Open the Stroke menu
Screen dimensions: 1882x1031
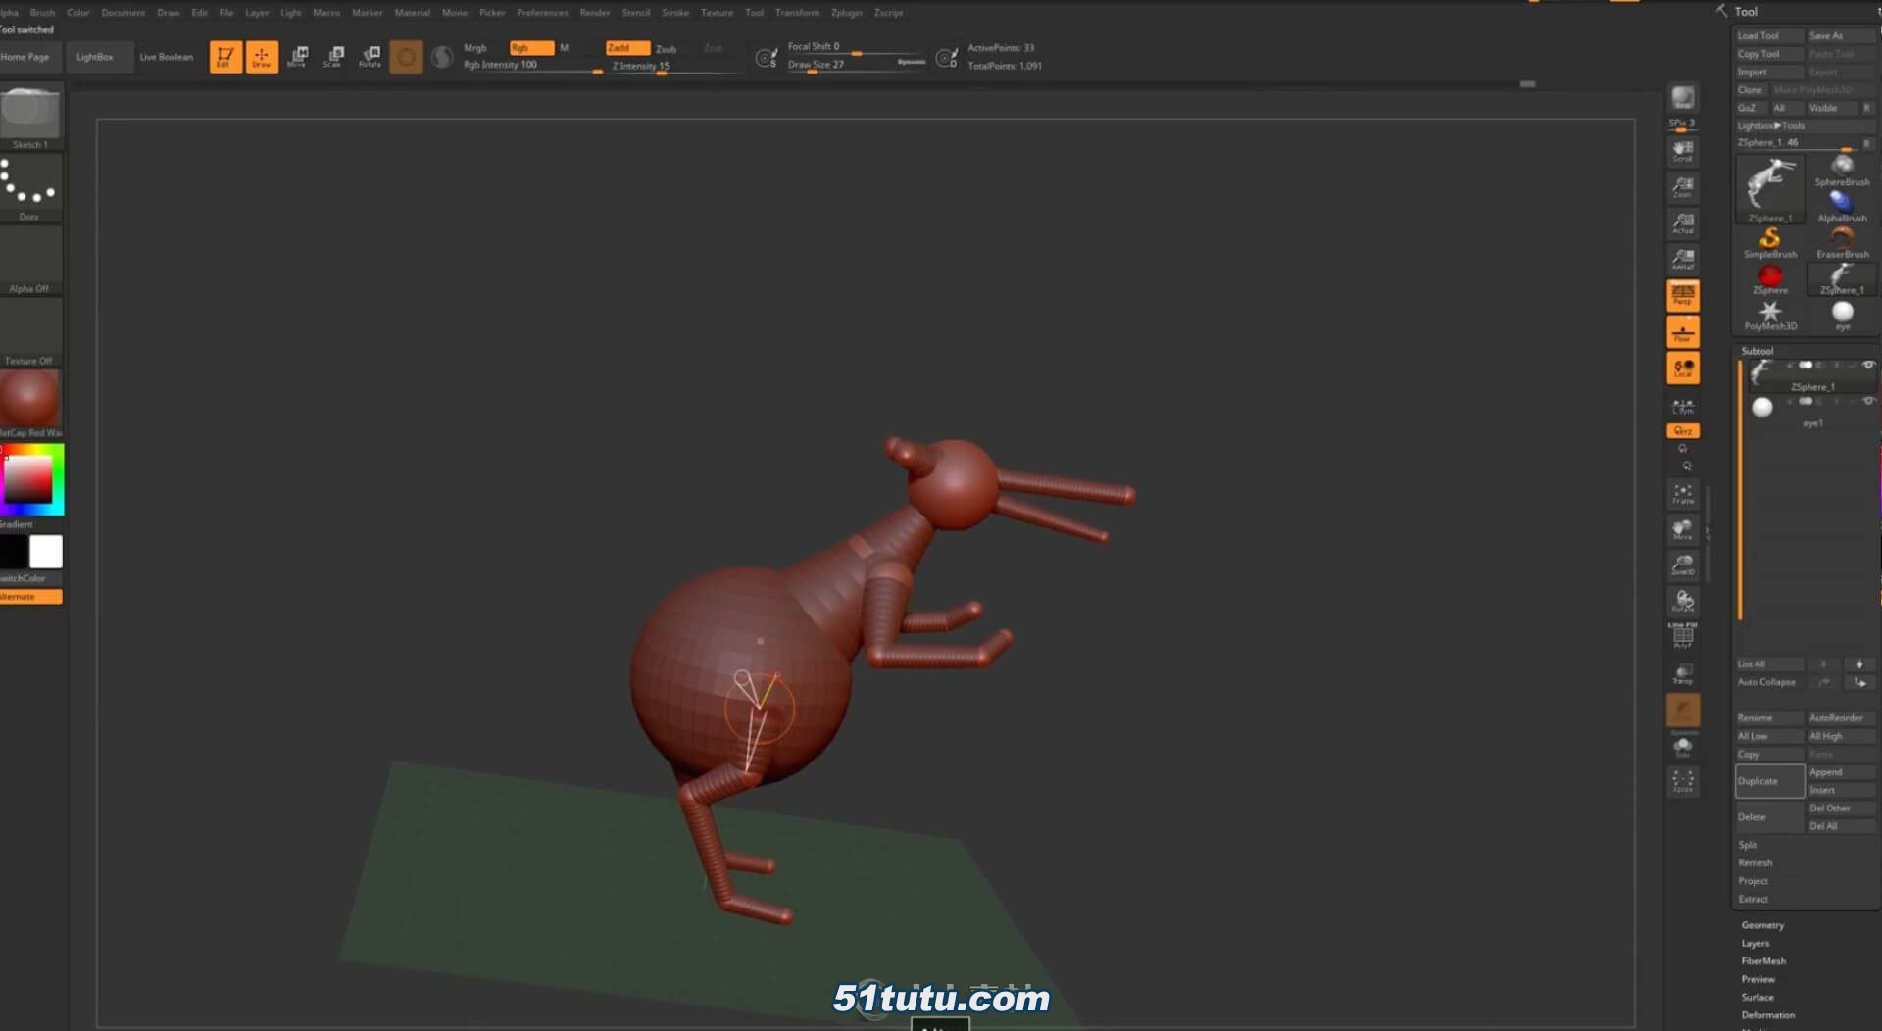[675, 13]
